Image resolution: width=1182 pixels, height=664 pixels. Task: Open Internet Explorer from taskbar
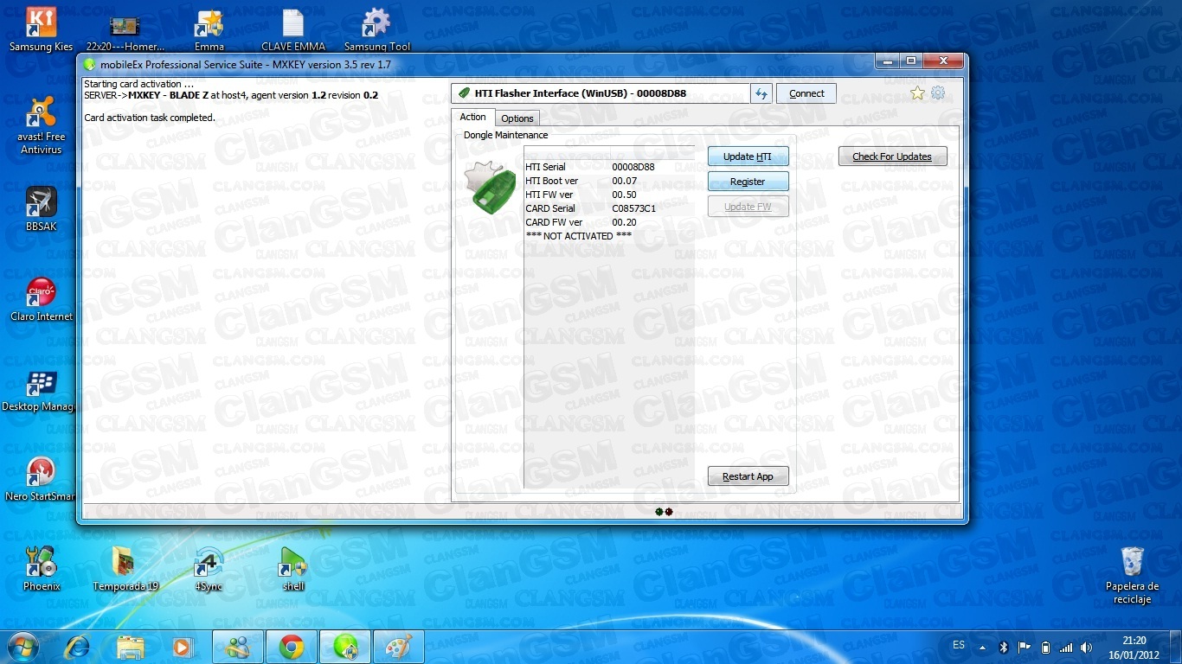coord(78,647)
